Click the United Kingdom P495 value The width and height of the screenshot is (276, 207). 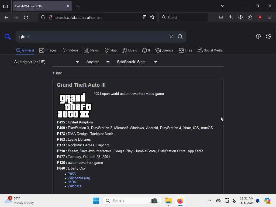point(80,122)
